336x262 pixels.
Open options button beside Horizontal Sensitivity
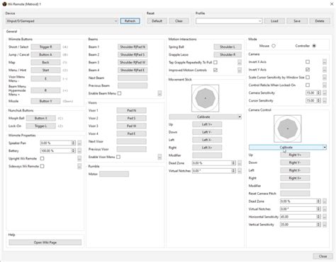click(325, 217)
